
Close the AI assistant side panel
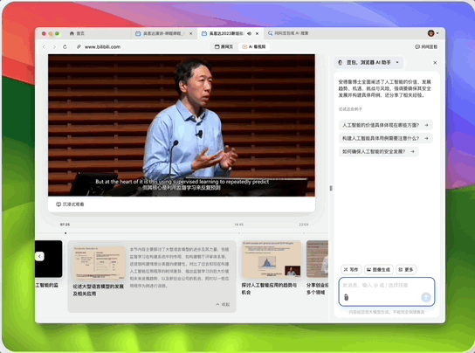(x=435, y=62)
